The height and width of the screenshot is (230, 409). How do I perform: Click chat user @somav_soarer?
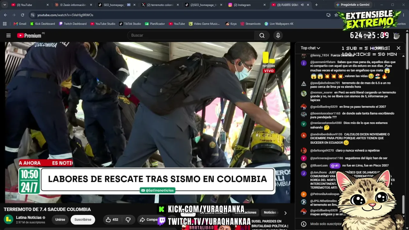[x=321, y=93]
